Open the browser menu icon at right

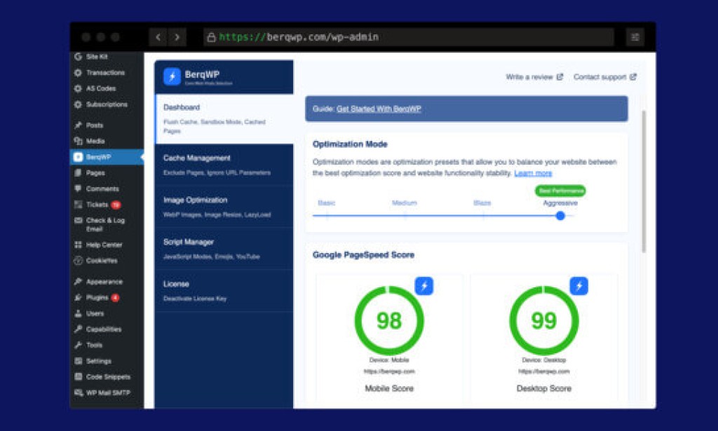[x=635, y=38]
